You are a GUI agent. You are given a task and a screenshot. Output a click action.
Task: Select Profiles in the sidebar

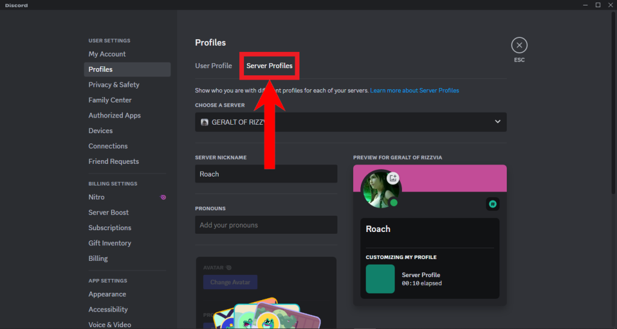pyautogui.click(x=127, y=69)
